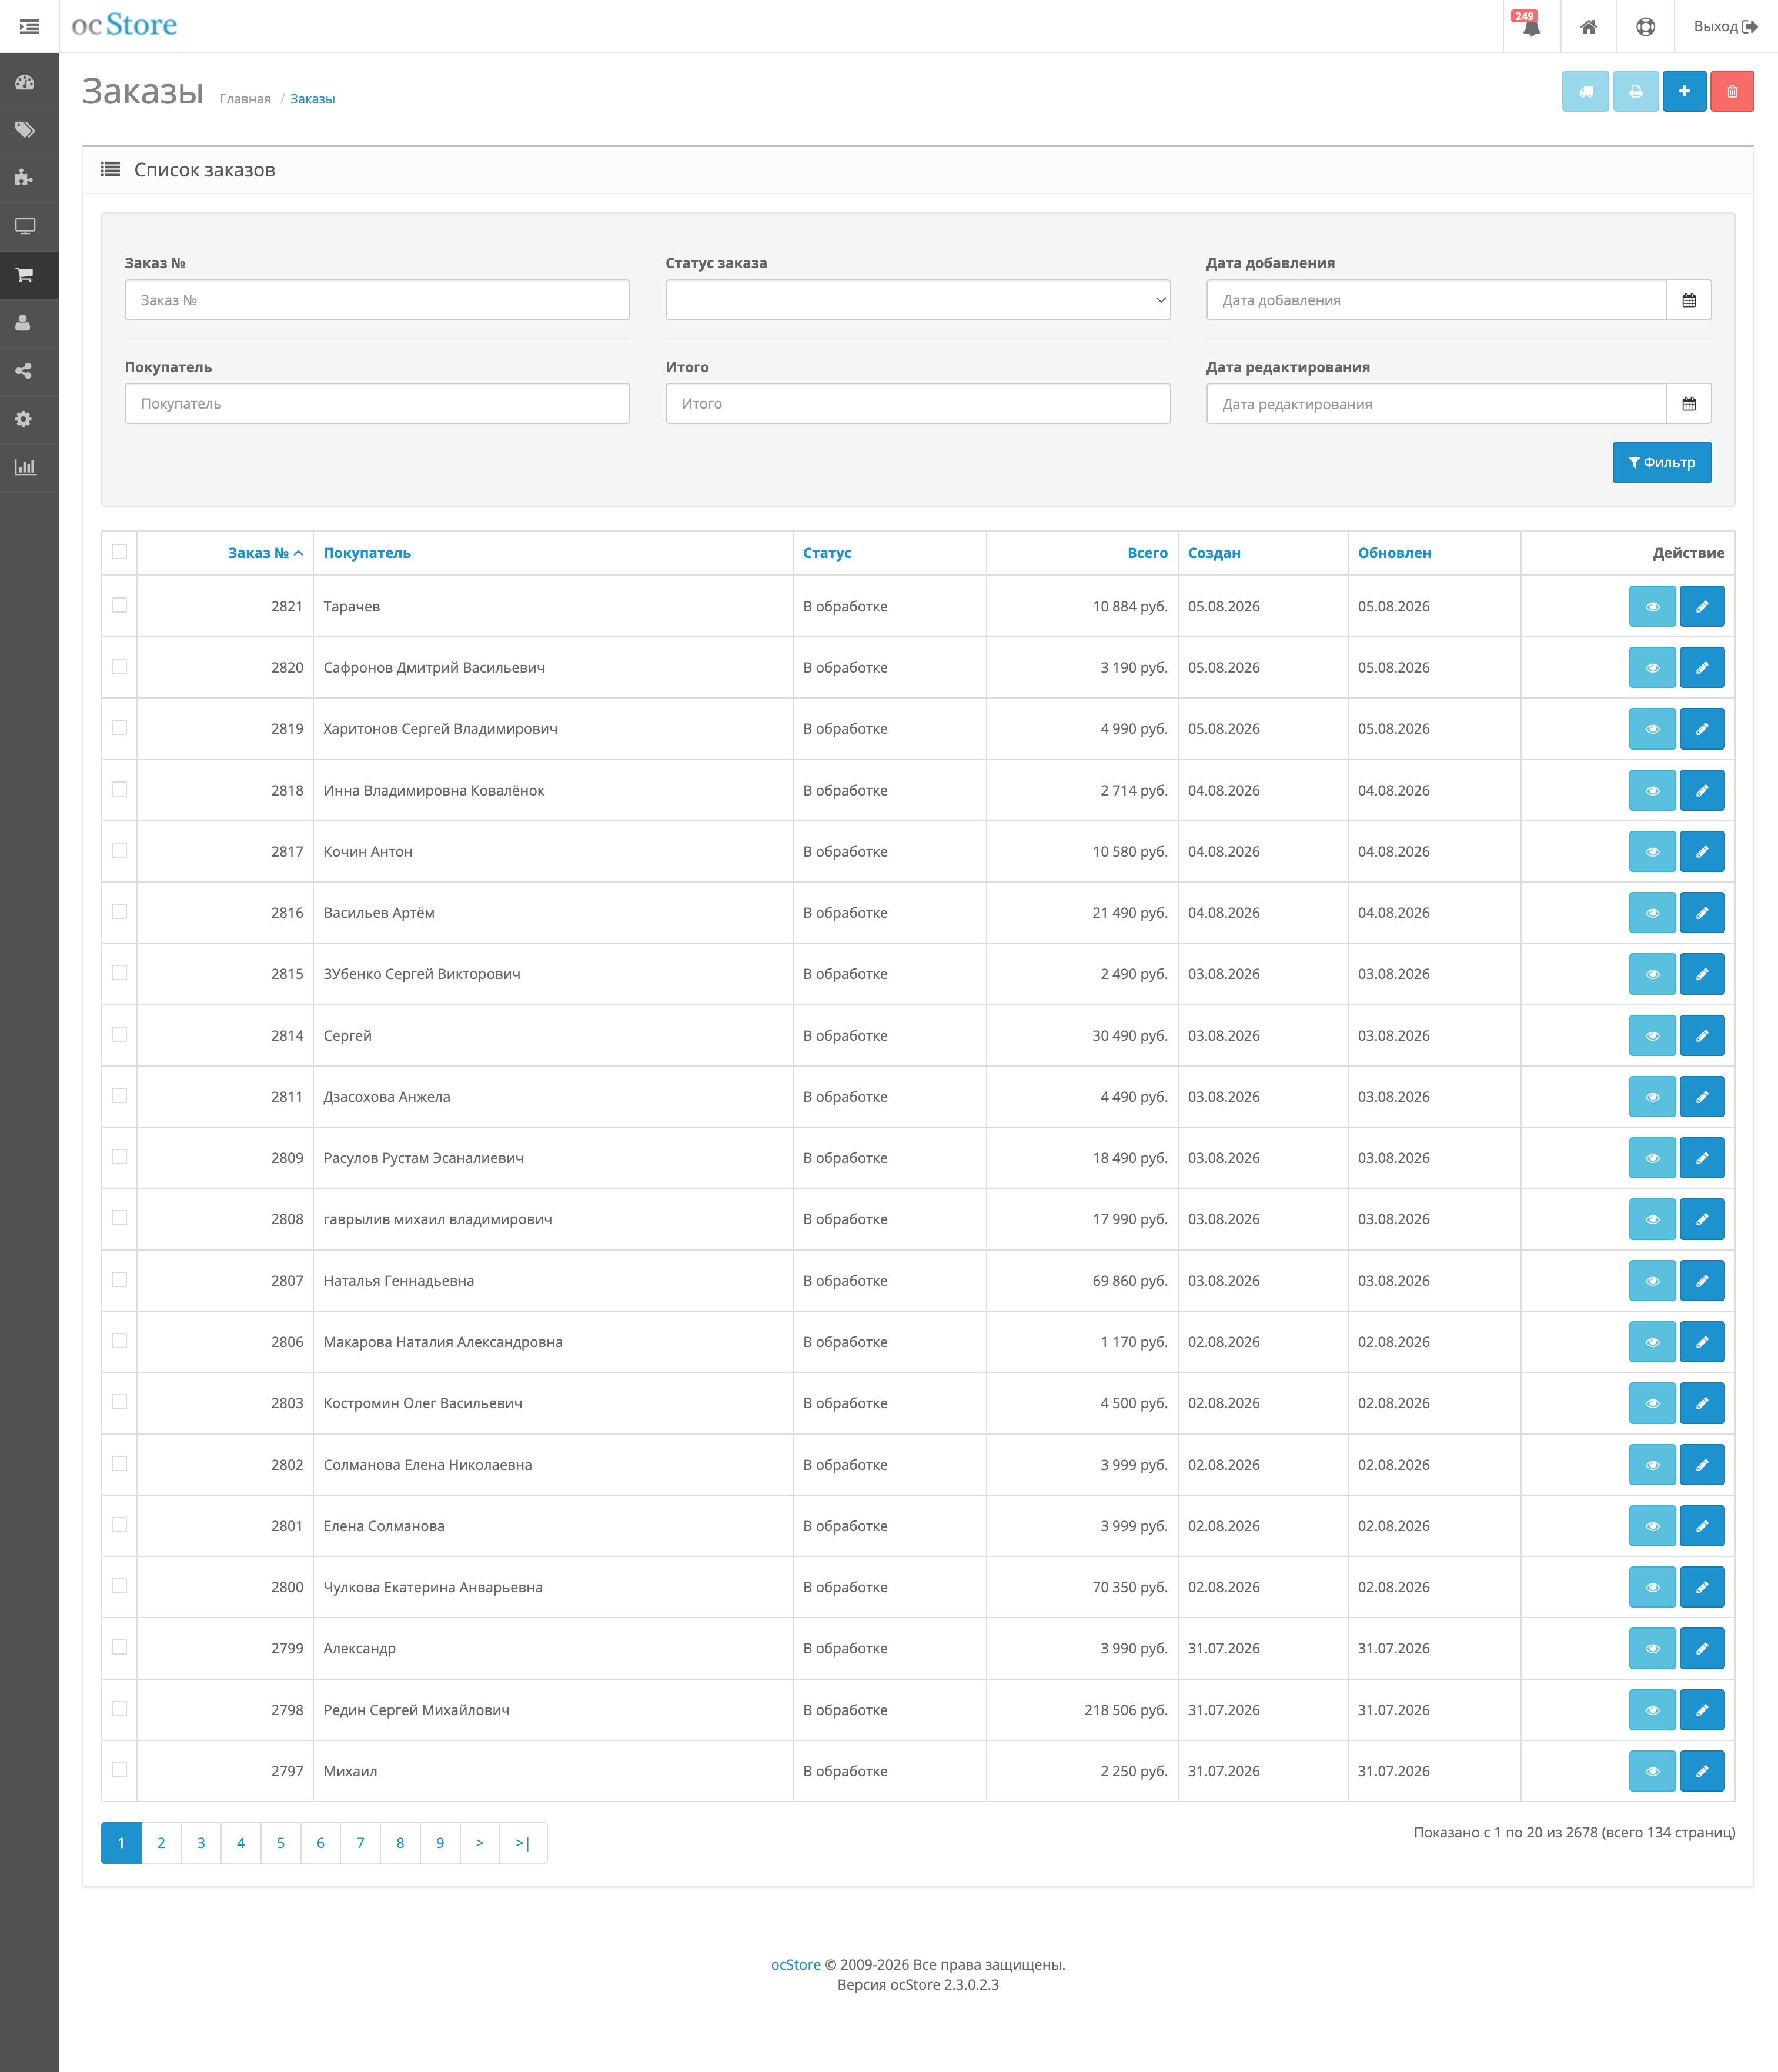This screenshot has width=1778, height=2072.
Task: Tick the checkbox for order 2818
Action: (119, 789)
